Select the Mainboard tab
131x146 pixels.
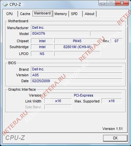coord(42,13)
